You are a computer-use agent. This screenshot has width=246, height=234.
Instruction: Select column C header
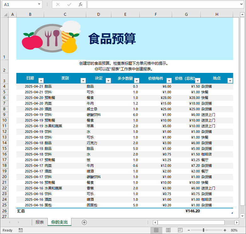pos(65,14)
